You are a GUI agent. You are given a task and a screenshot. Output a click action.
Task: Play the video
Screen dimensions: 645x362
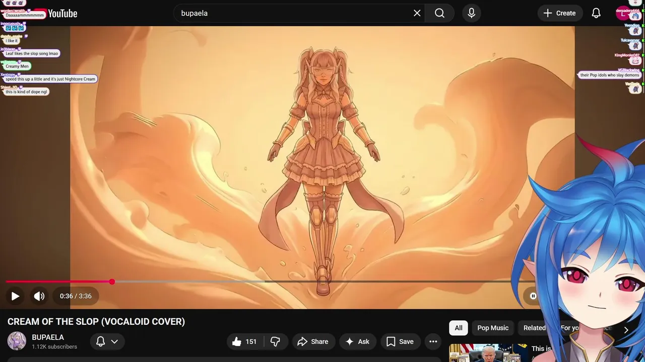point(15,296)
